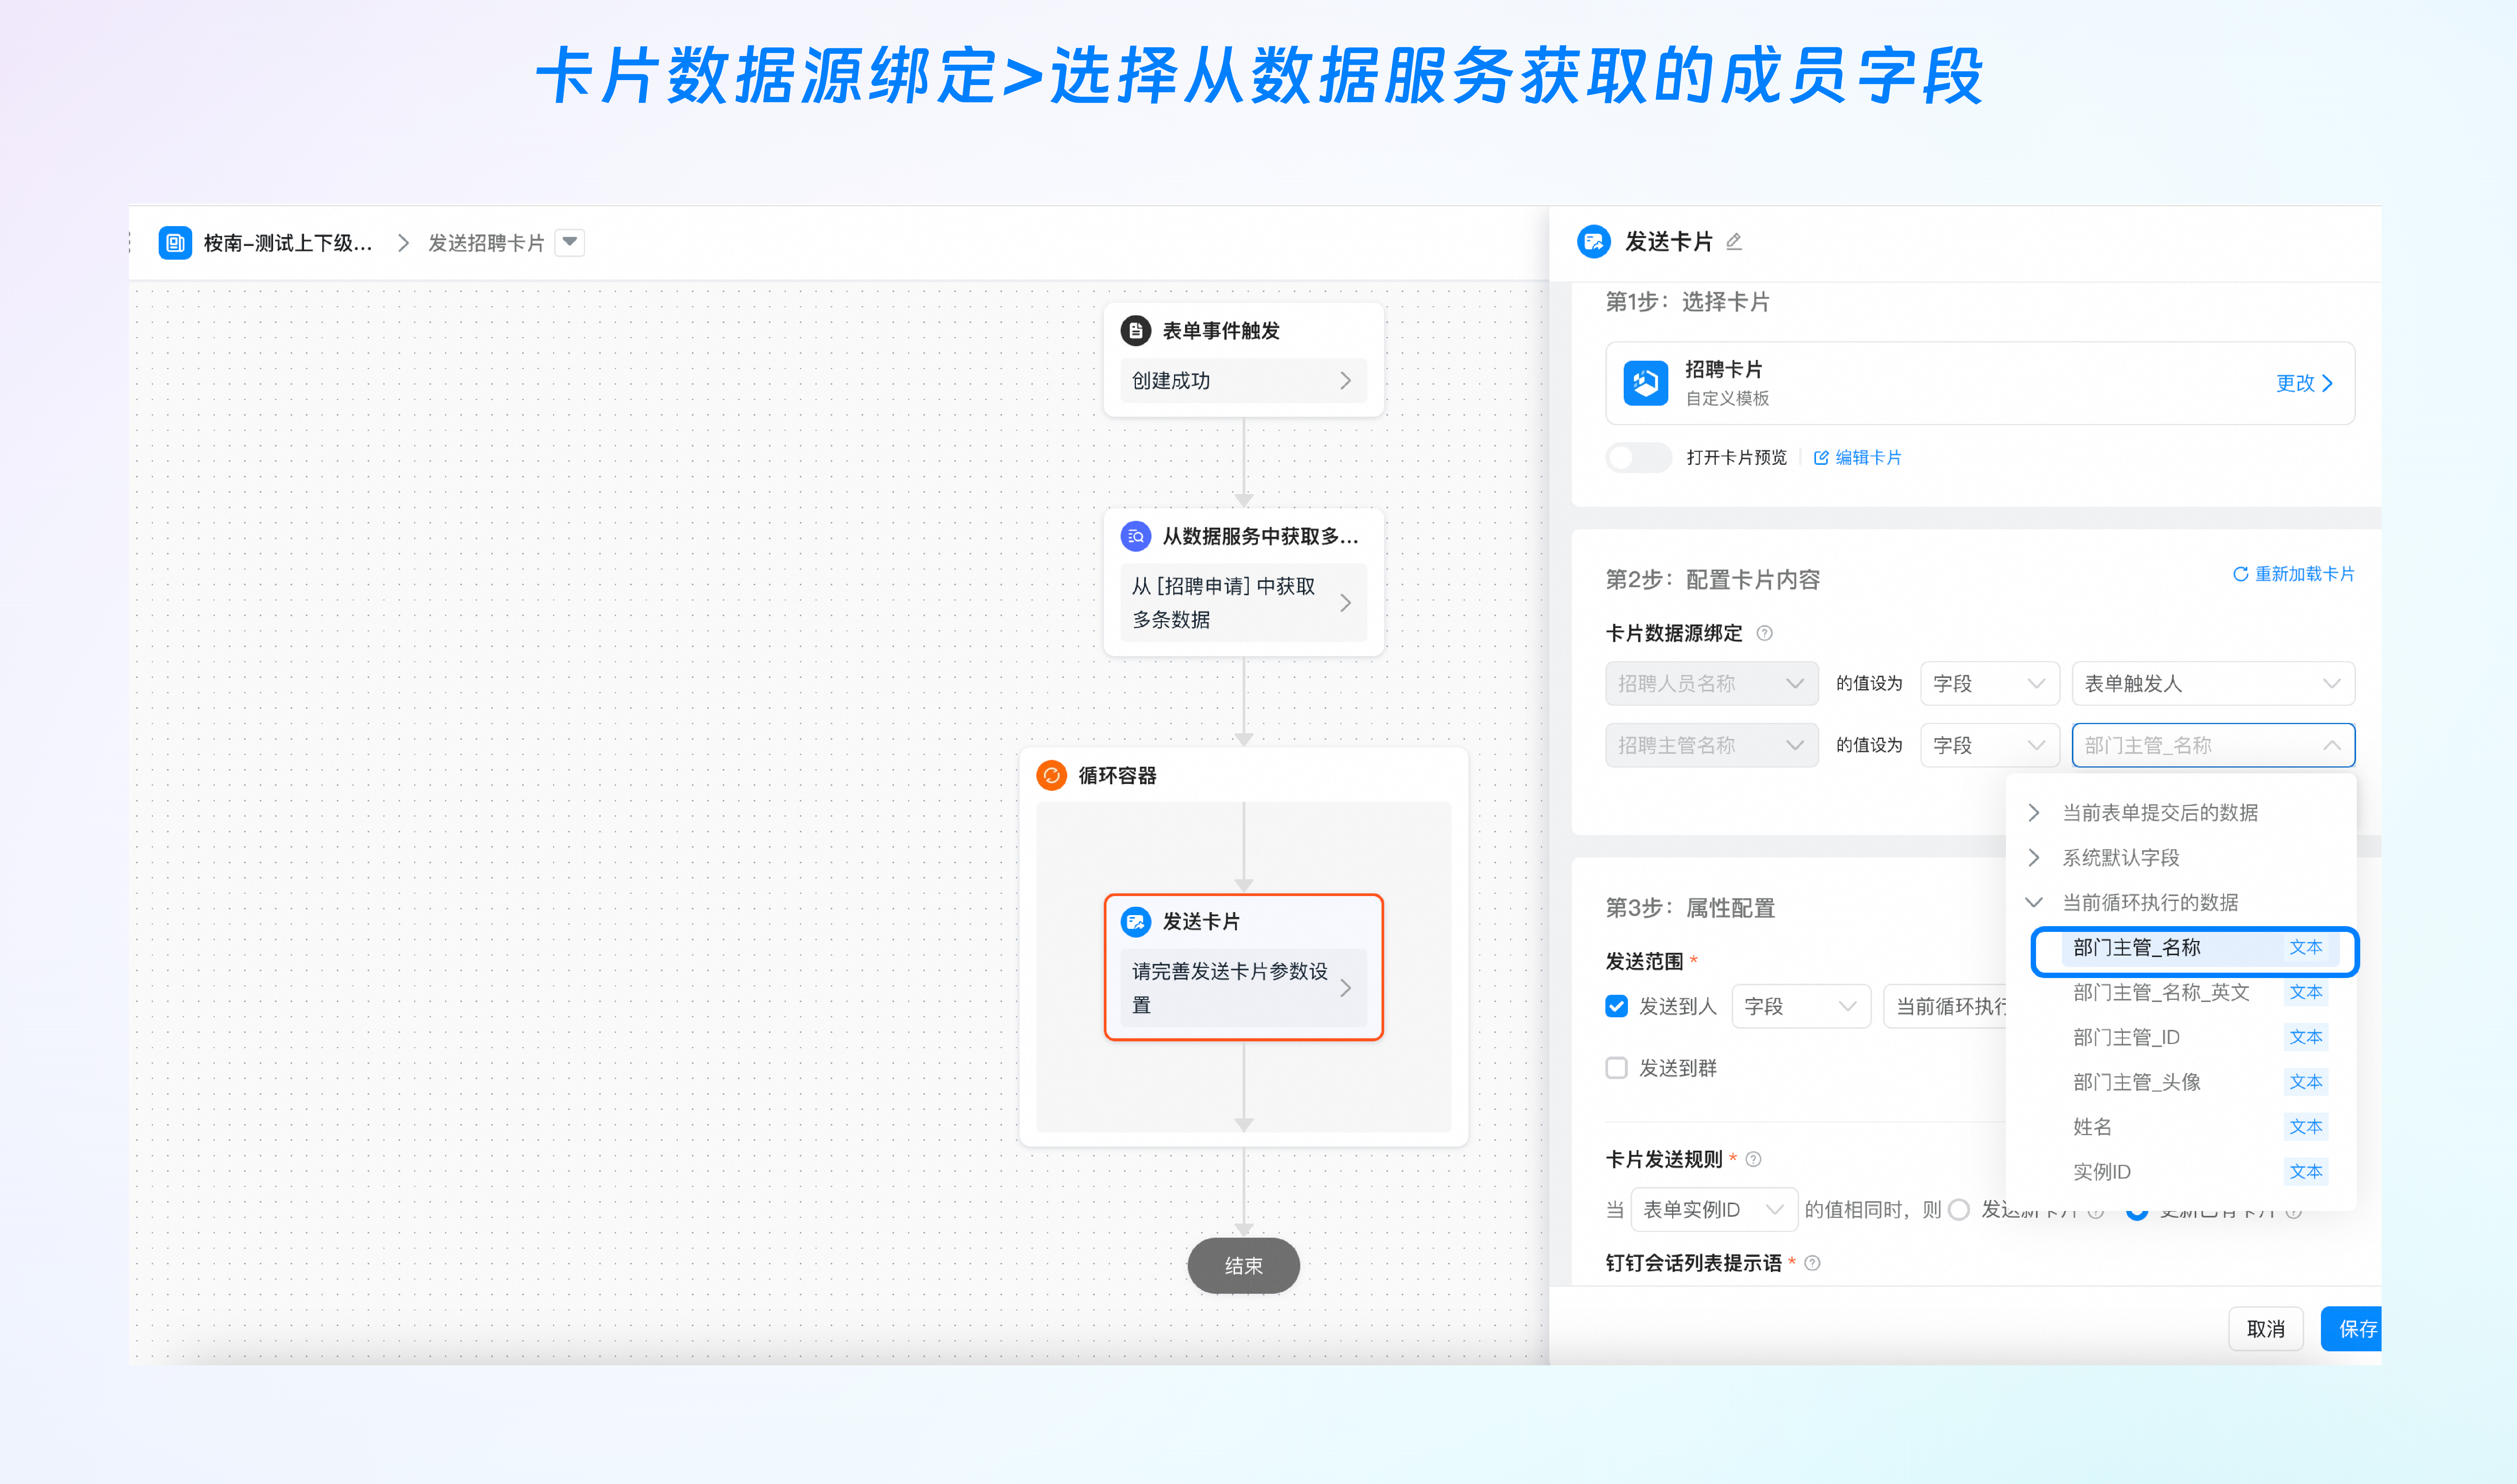Image resolution: width=2517 pixels, height=1484 pixels.
Task: Click the 招聘卡片 template icon
Action: tap(1645, 383)
